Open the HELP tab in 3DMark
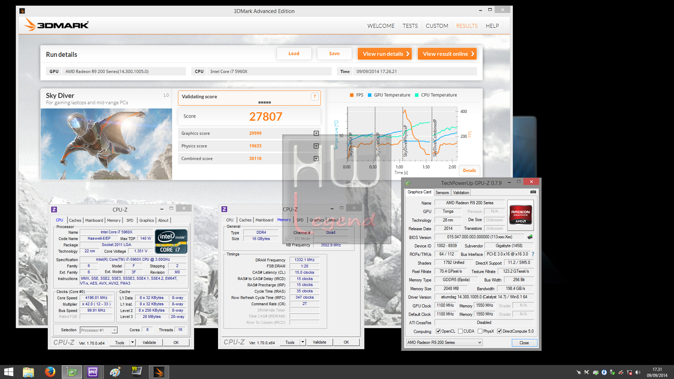Viewport: 674px width, 379px height. pos(492,26)
